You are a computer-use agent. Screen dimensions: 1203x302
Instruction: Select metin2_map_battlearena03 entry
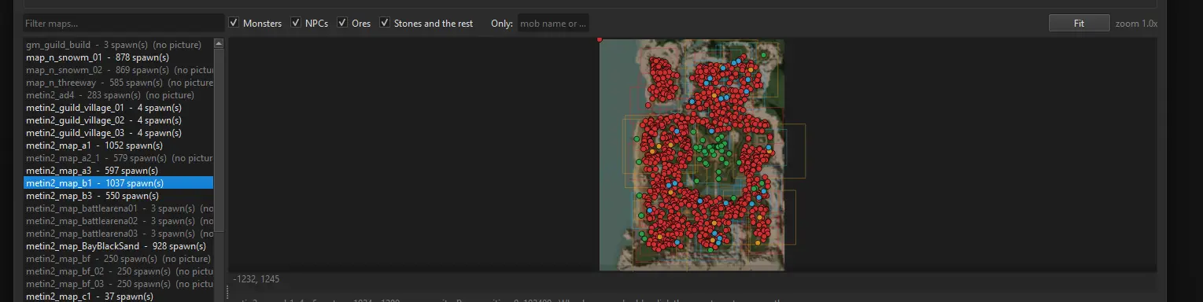(119, 234)
